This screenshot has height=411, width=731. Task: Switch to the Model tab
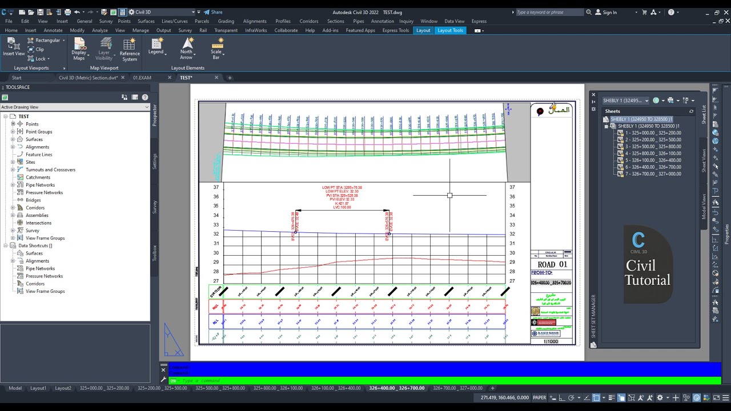(x=15, y=388)
